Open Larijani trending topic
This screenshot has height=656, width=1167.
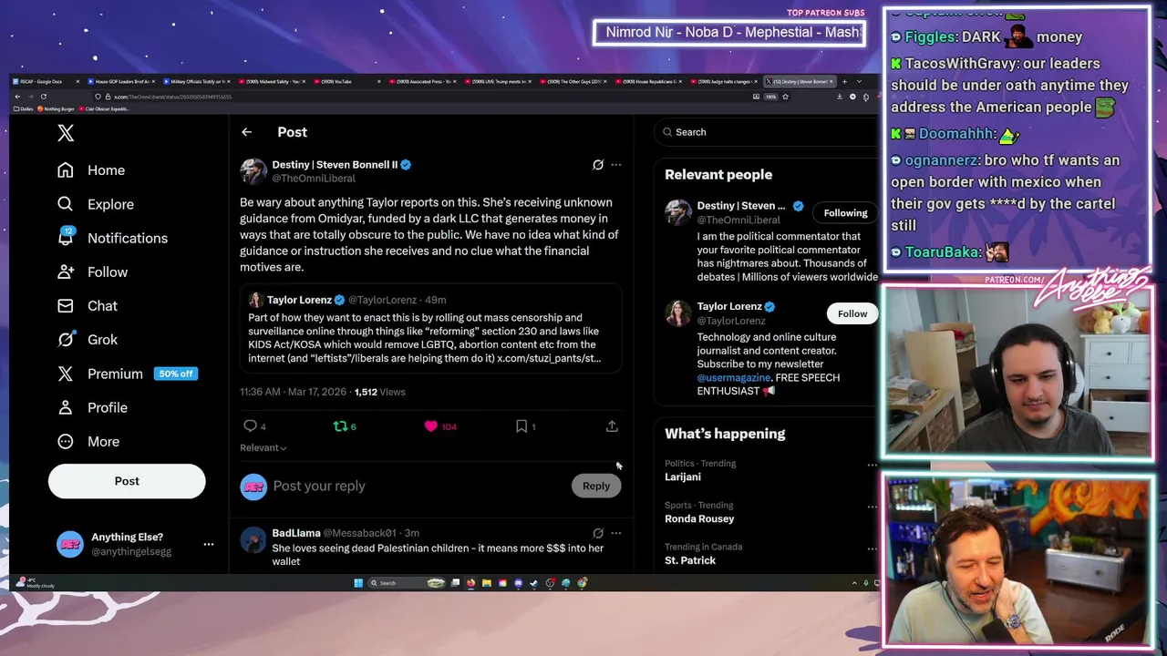pos(682,477)
